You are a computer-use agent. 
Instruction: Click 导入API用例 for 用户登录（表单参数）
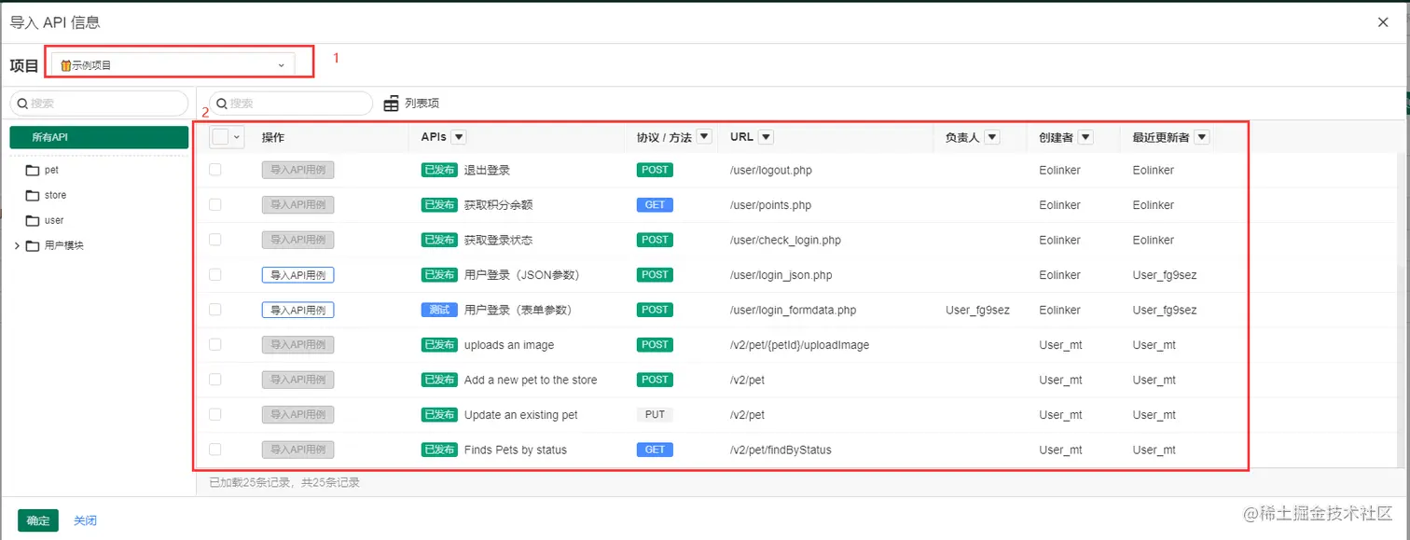[297, 309]
